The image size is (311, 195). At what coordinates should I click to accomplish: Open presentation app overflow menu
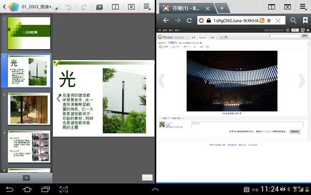(147, 7)
